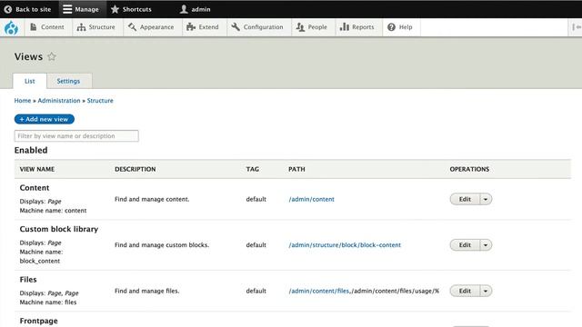The height and width of the screenshot is (327, 582).
Task: Click the Drupal logo home icon
Action: click(x=11, y=27)
